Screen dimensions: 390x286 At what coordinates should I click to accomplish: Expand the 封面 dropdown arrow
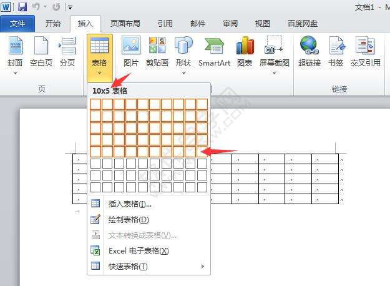pyautogui.click(x=16, y=73)
